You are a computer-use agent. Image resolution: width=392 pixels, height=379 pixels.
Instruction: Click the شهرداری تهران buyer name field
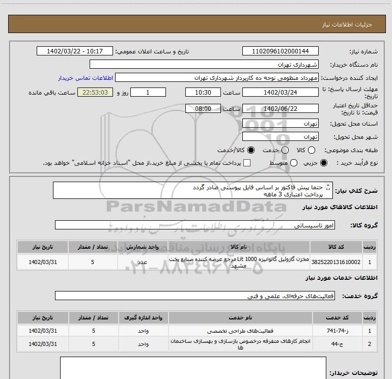point(204,65)
